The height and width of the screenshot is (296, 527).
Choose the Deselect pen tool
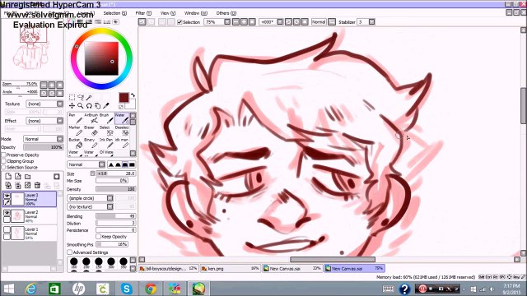122,131
